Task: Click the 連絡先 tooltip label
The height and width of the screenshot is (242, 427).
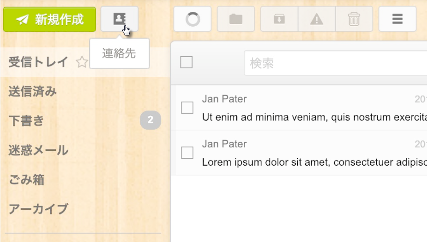Action: click(119, 53)
